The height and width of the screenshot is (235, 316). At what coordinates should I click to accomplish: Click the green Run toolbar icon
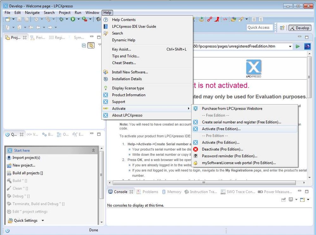tap(73, 19)
